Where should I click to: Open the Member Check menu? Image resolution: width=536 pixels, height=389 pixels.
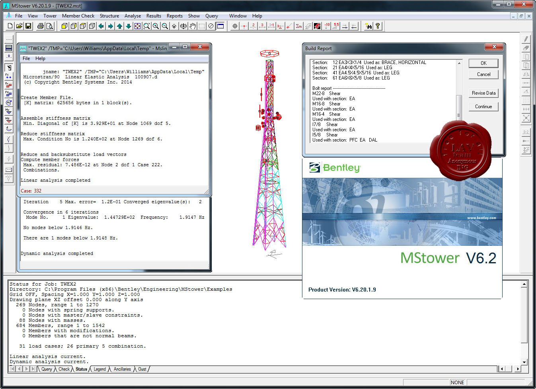pyautogui.click(x=78, y=16)
